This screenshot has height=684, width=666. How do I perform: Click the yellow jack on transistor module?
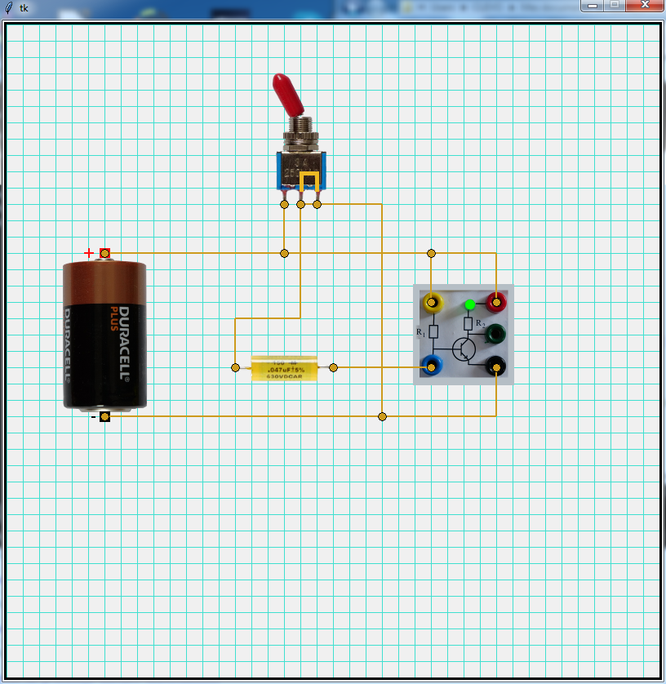431,303
